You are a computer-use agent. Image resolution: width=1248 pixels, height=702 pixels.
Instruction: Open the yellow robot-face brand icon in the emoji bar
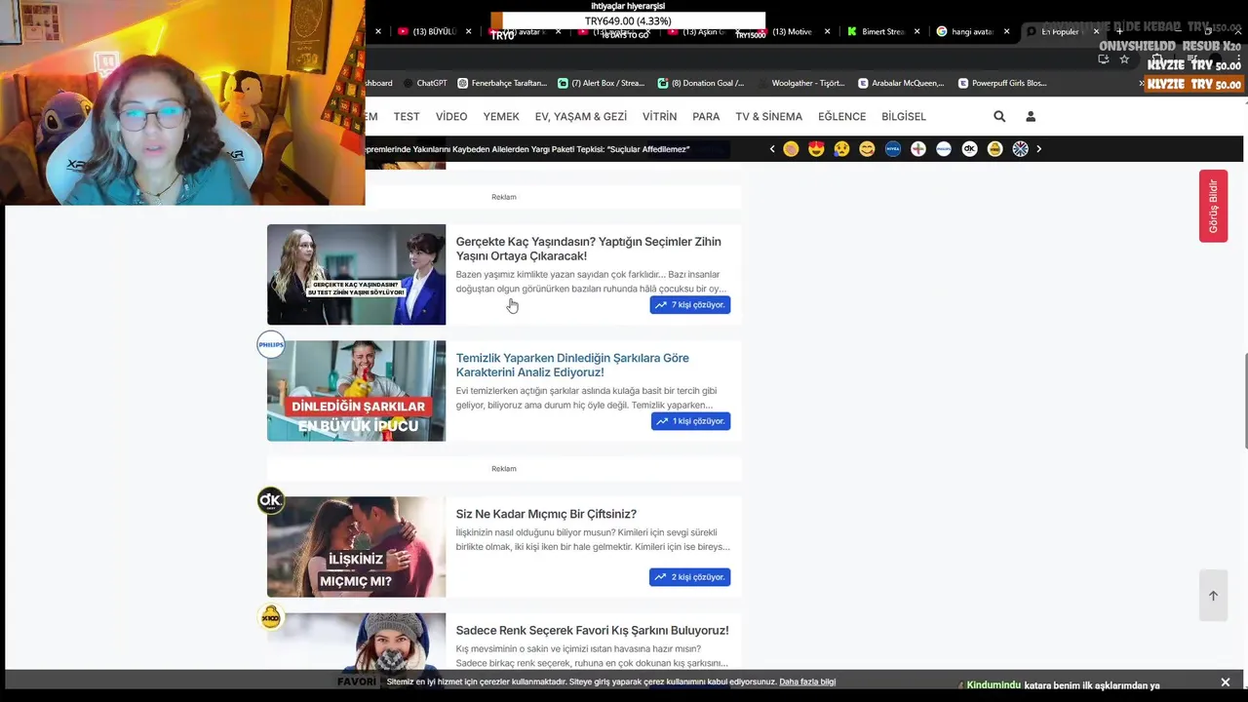click(x=994, y=149)
